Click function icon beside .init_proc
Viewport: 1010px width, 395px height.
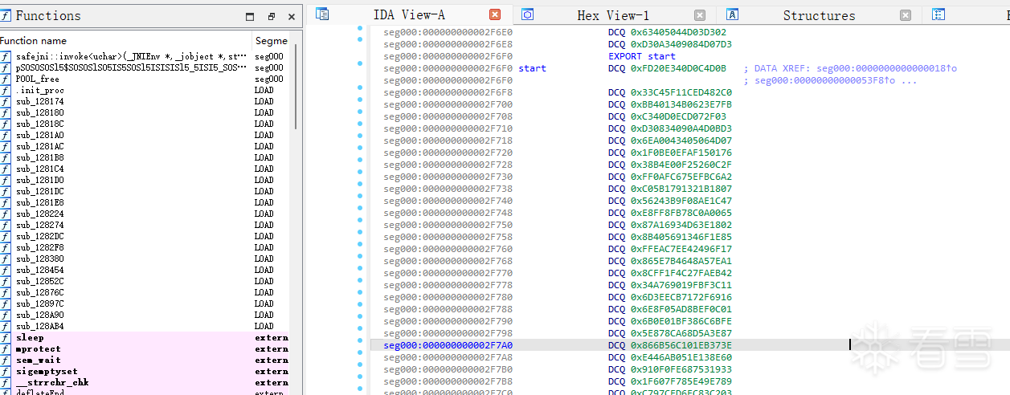pyautogui.click(x=6, y=91)
